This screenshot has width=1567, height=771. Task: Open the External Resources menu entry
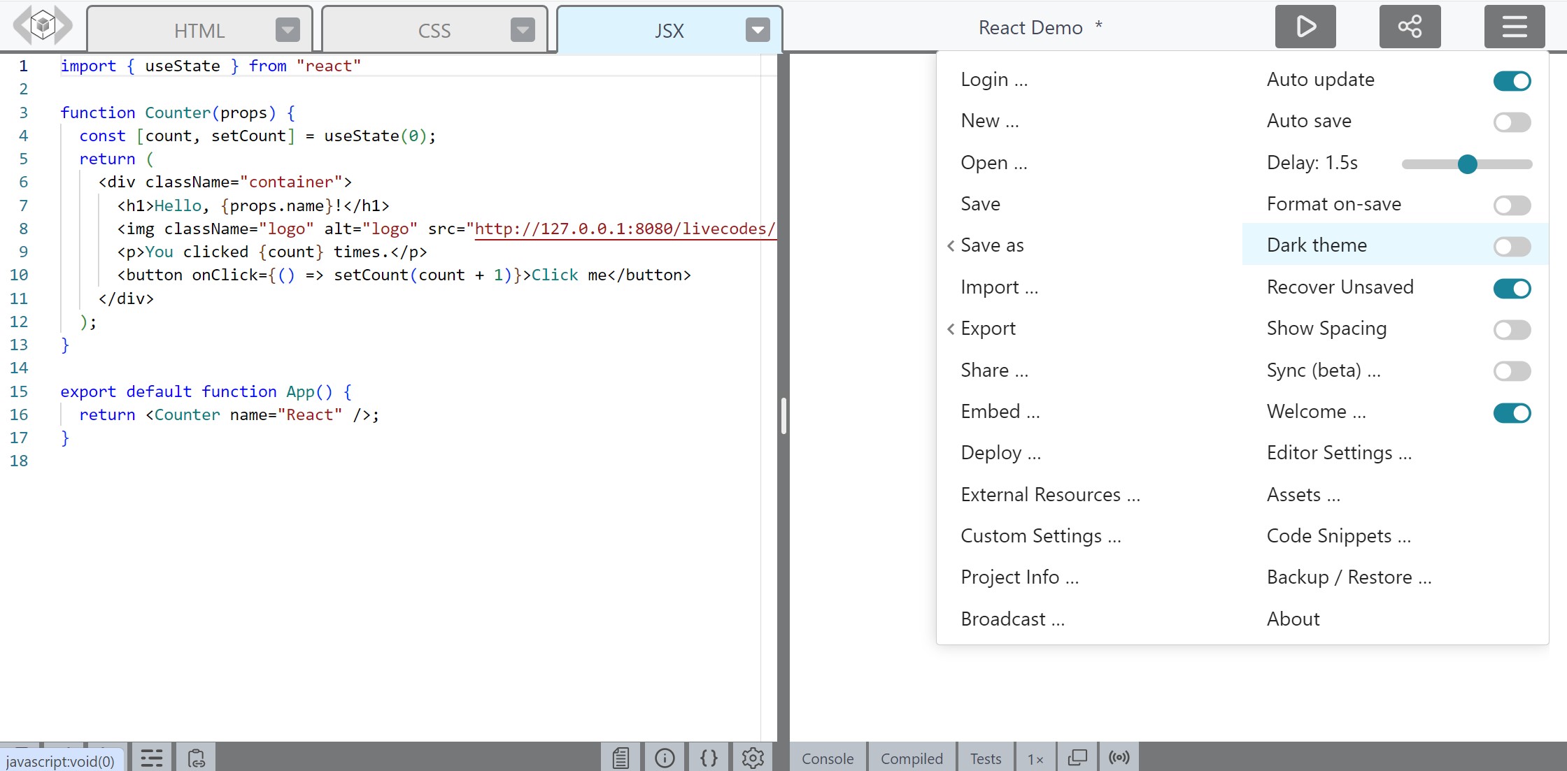point(1051,494)
